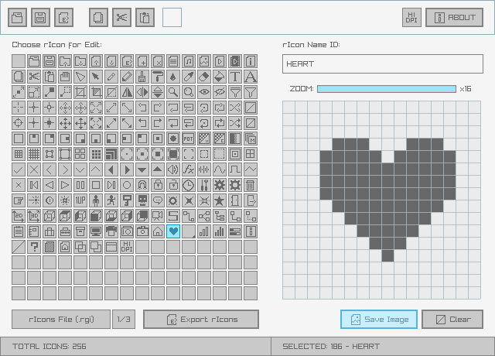Open the ABOUT dialog
495x356 pixels.
point(454,17)
